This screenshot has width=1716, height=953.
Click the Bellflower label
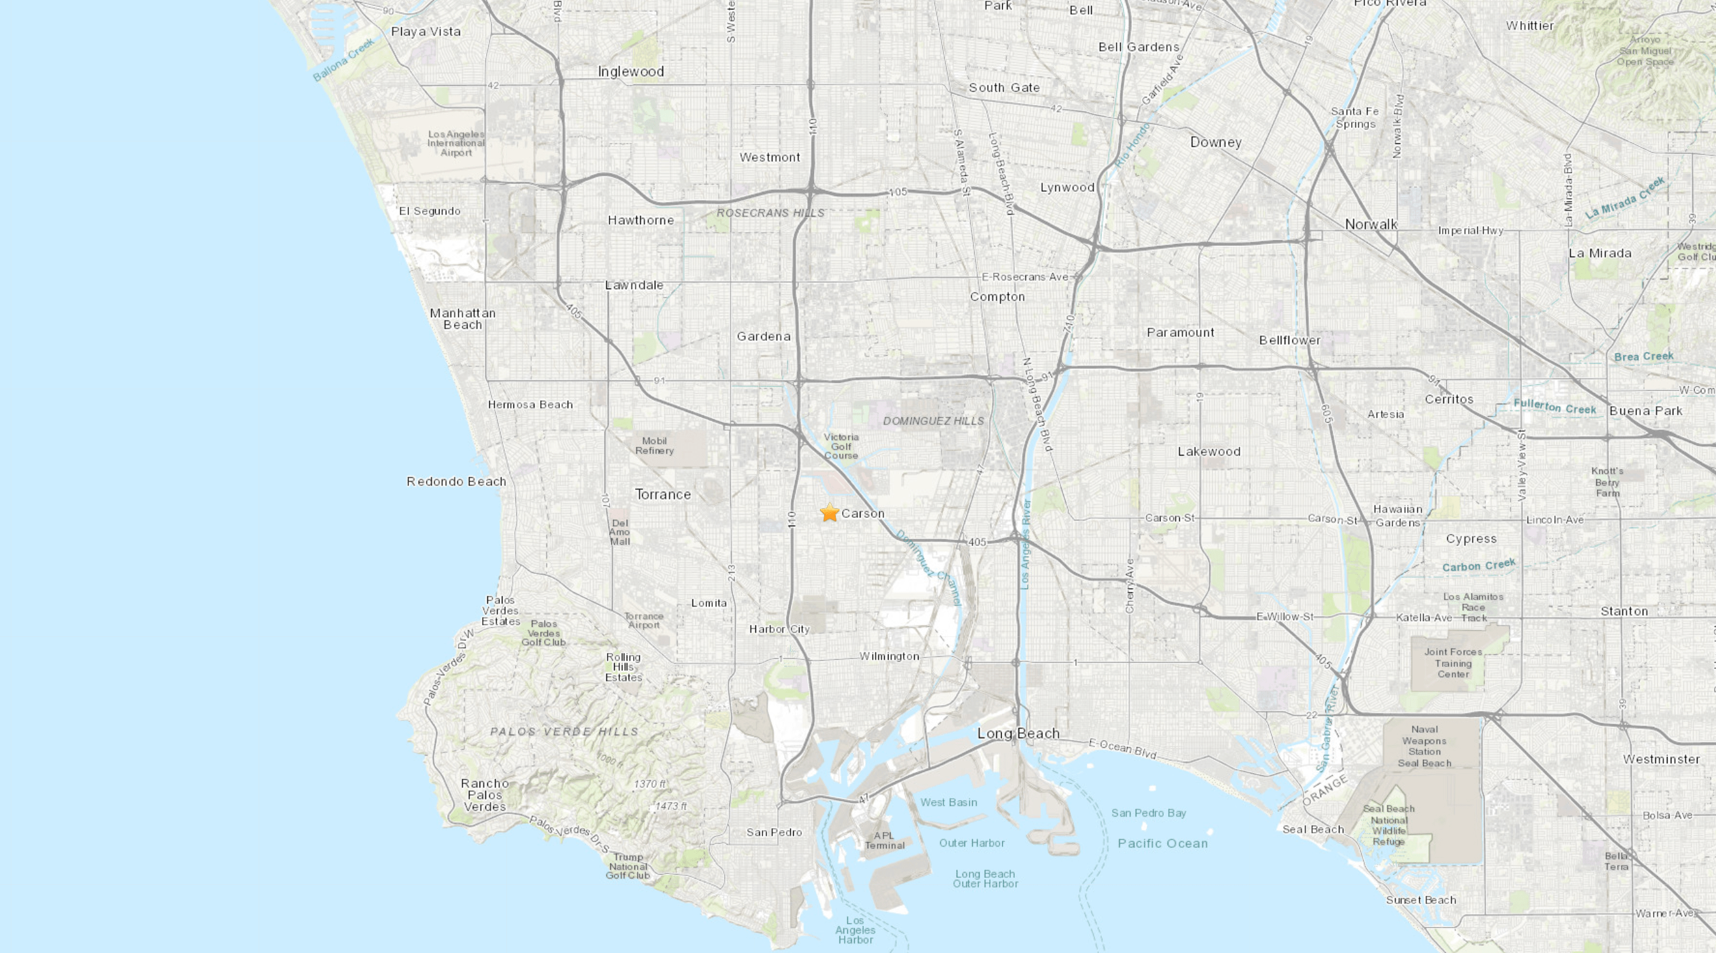pyautogui.click(x=1290, y=341)
